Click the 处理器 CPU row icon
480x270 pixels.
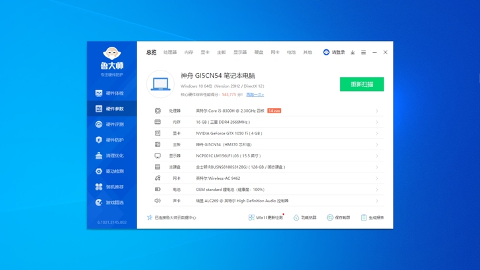click(158, 111)
